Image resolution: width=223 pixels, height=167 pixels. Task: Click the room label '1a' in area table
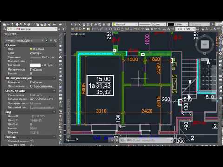[x=92, y=85]
